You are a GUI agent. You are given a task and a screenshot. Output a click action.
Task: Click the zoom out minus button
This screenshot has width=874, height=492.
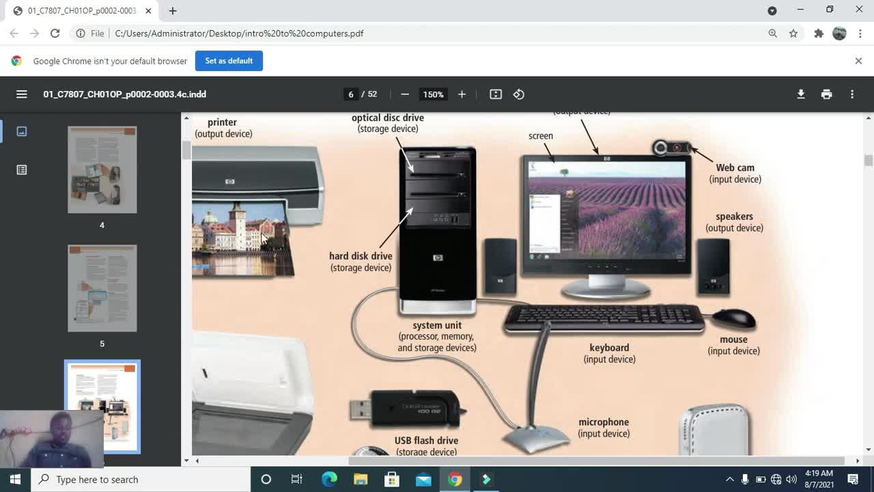(x=405, y=94)
